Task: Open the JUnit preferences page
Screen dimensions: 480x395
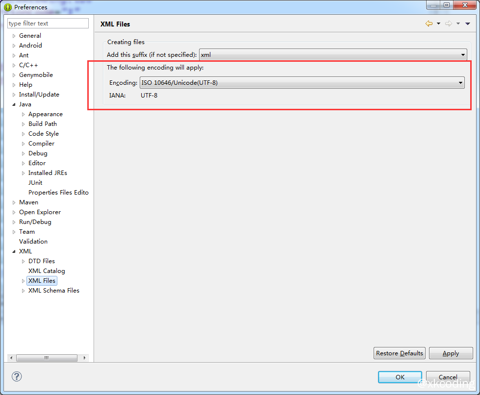Action: click(x=35, y=183)
